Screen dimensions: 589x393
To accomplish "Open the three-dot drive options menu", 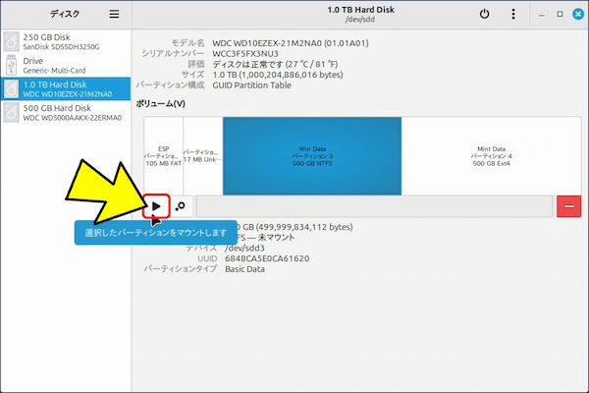I will (x=512, y=14).
